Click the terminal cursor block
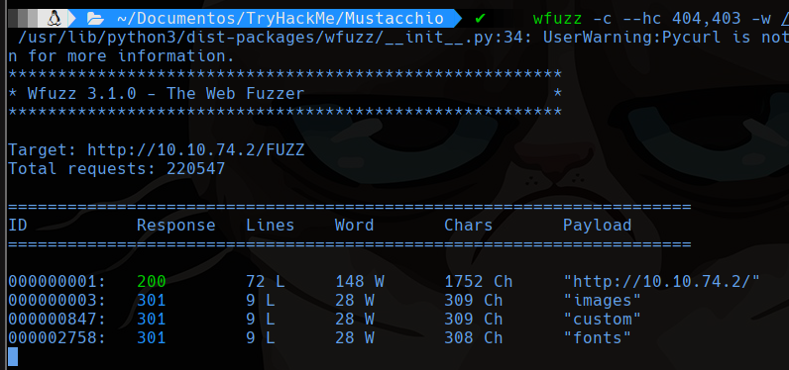789x370 pixels. (13, 356)
